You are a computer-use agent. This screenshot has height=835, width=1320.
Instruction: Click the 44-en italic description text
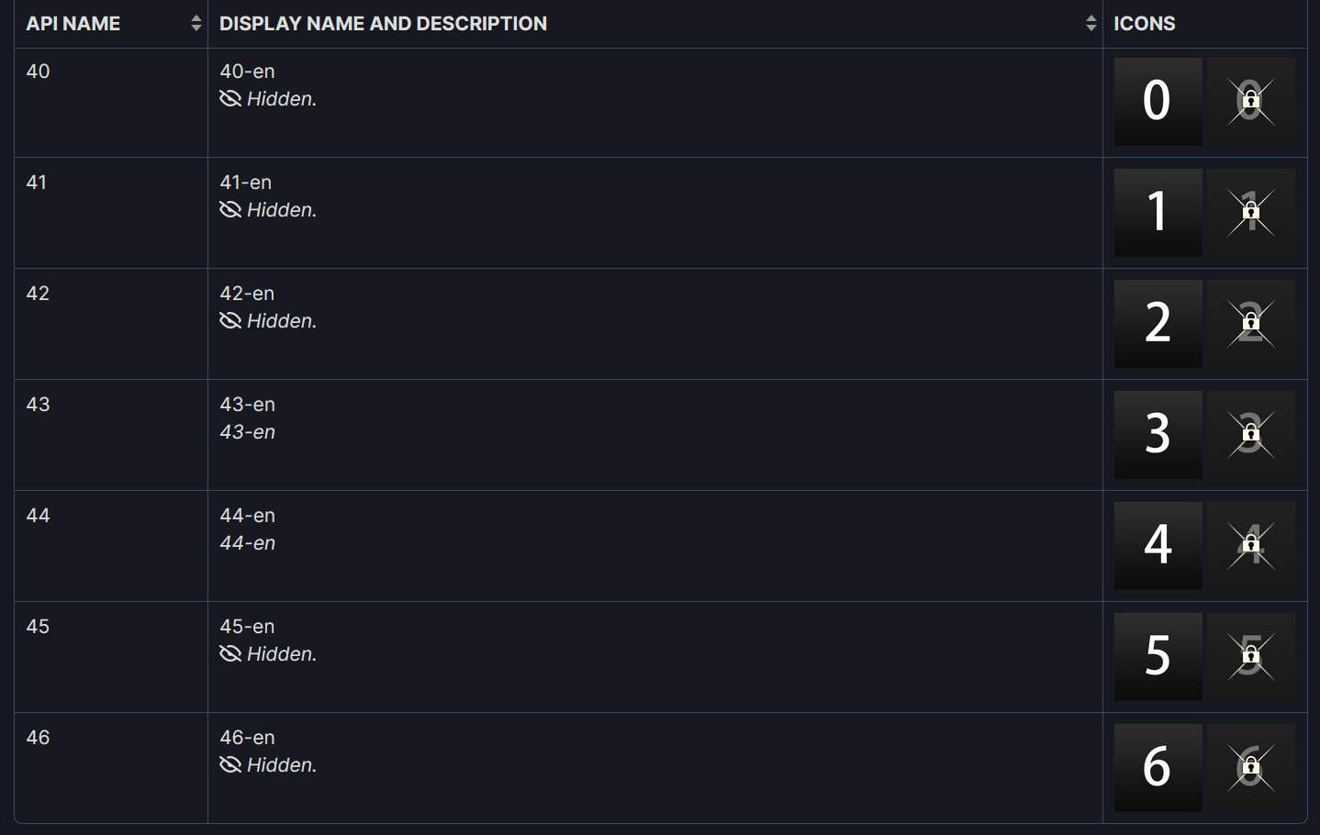(247, 542)
